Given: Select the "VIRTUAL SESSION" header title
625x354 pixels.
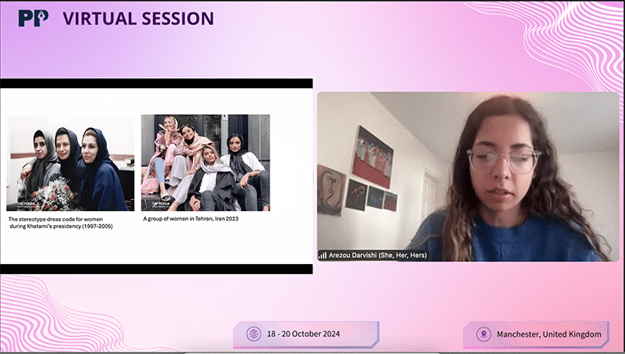Looking at the screenshot, I should click(137, 17).
